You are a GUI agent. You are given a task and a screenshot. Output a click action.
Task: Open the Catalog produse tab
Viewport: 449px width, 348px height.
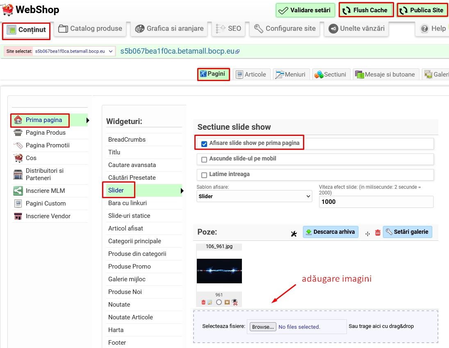(91, 29)
